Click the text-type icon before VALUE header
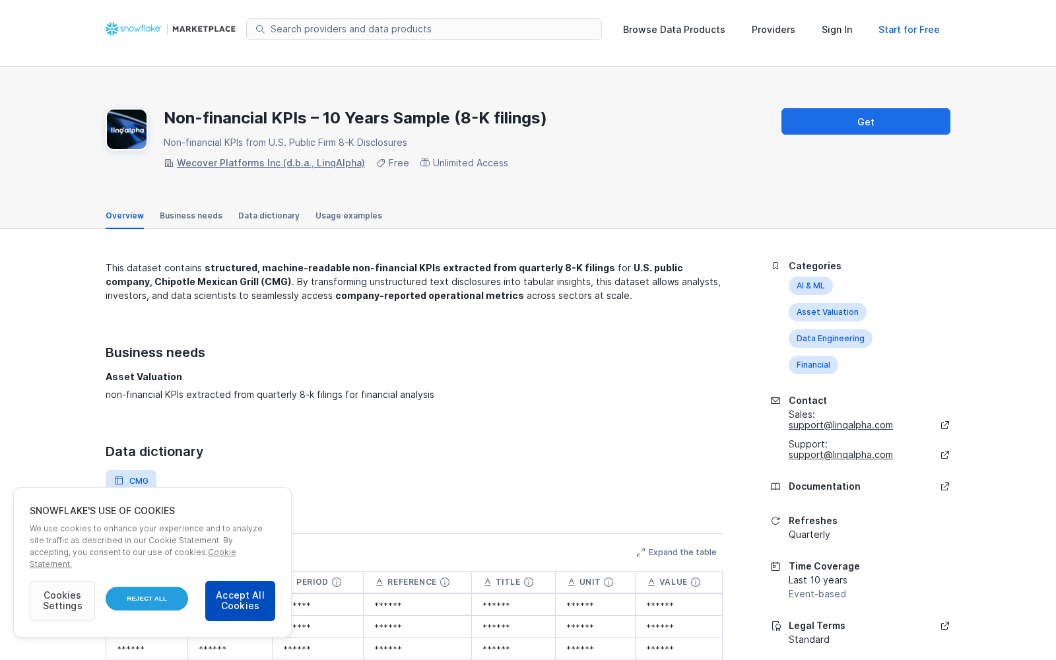This screenshot has height=660, width=1056. coord(651,582)
